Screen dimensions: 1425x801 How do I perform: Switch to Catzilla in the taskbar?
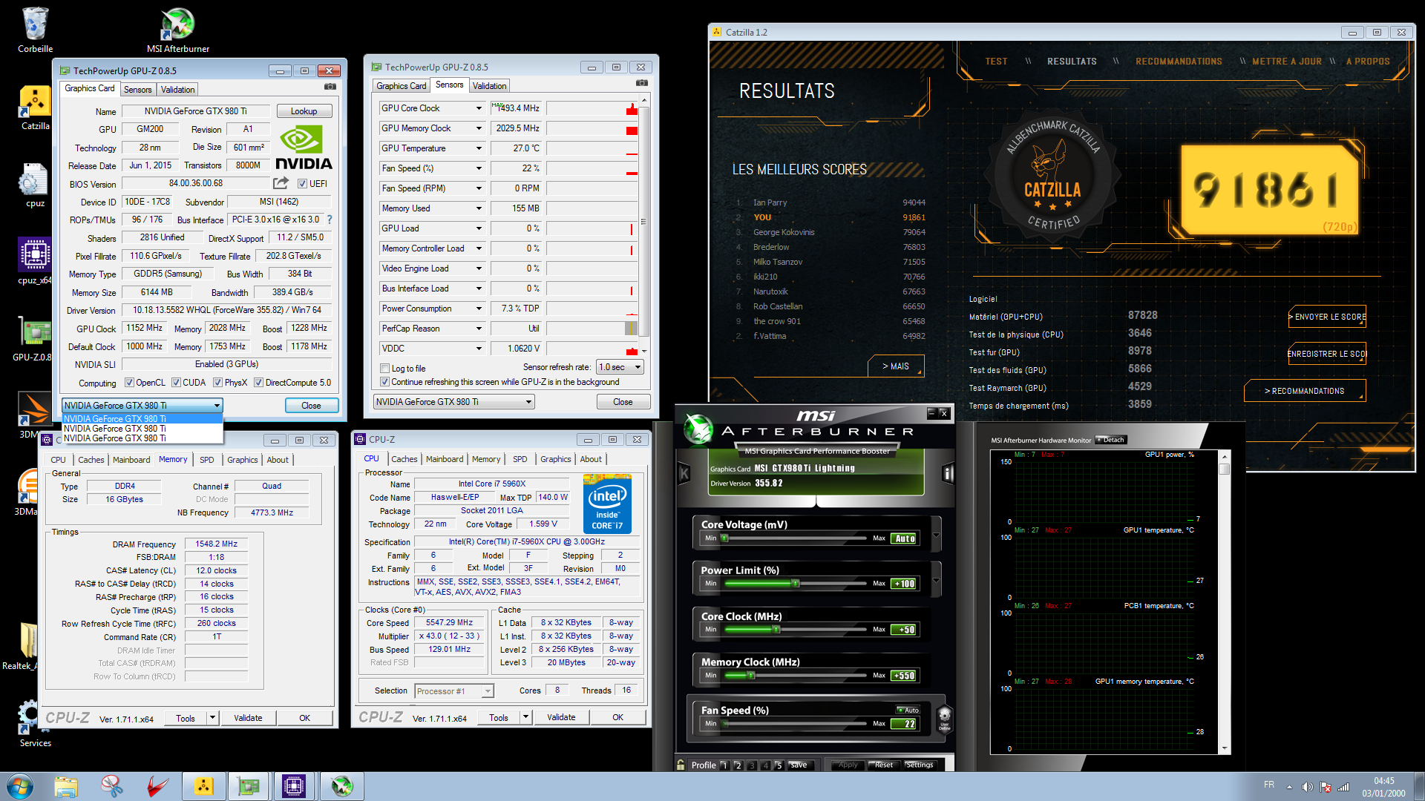[203, 786]
